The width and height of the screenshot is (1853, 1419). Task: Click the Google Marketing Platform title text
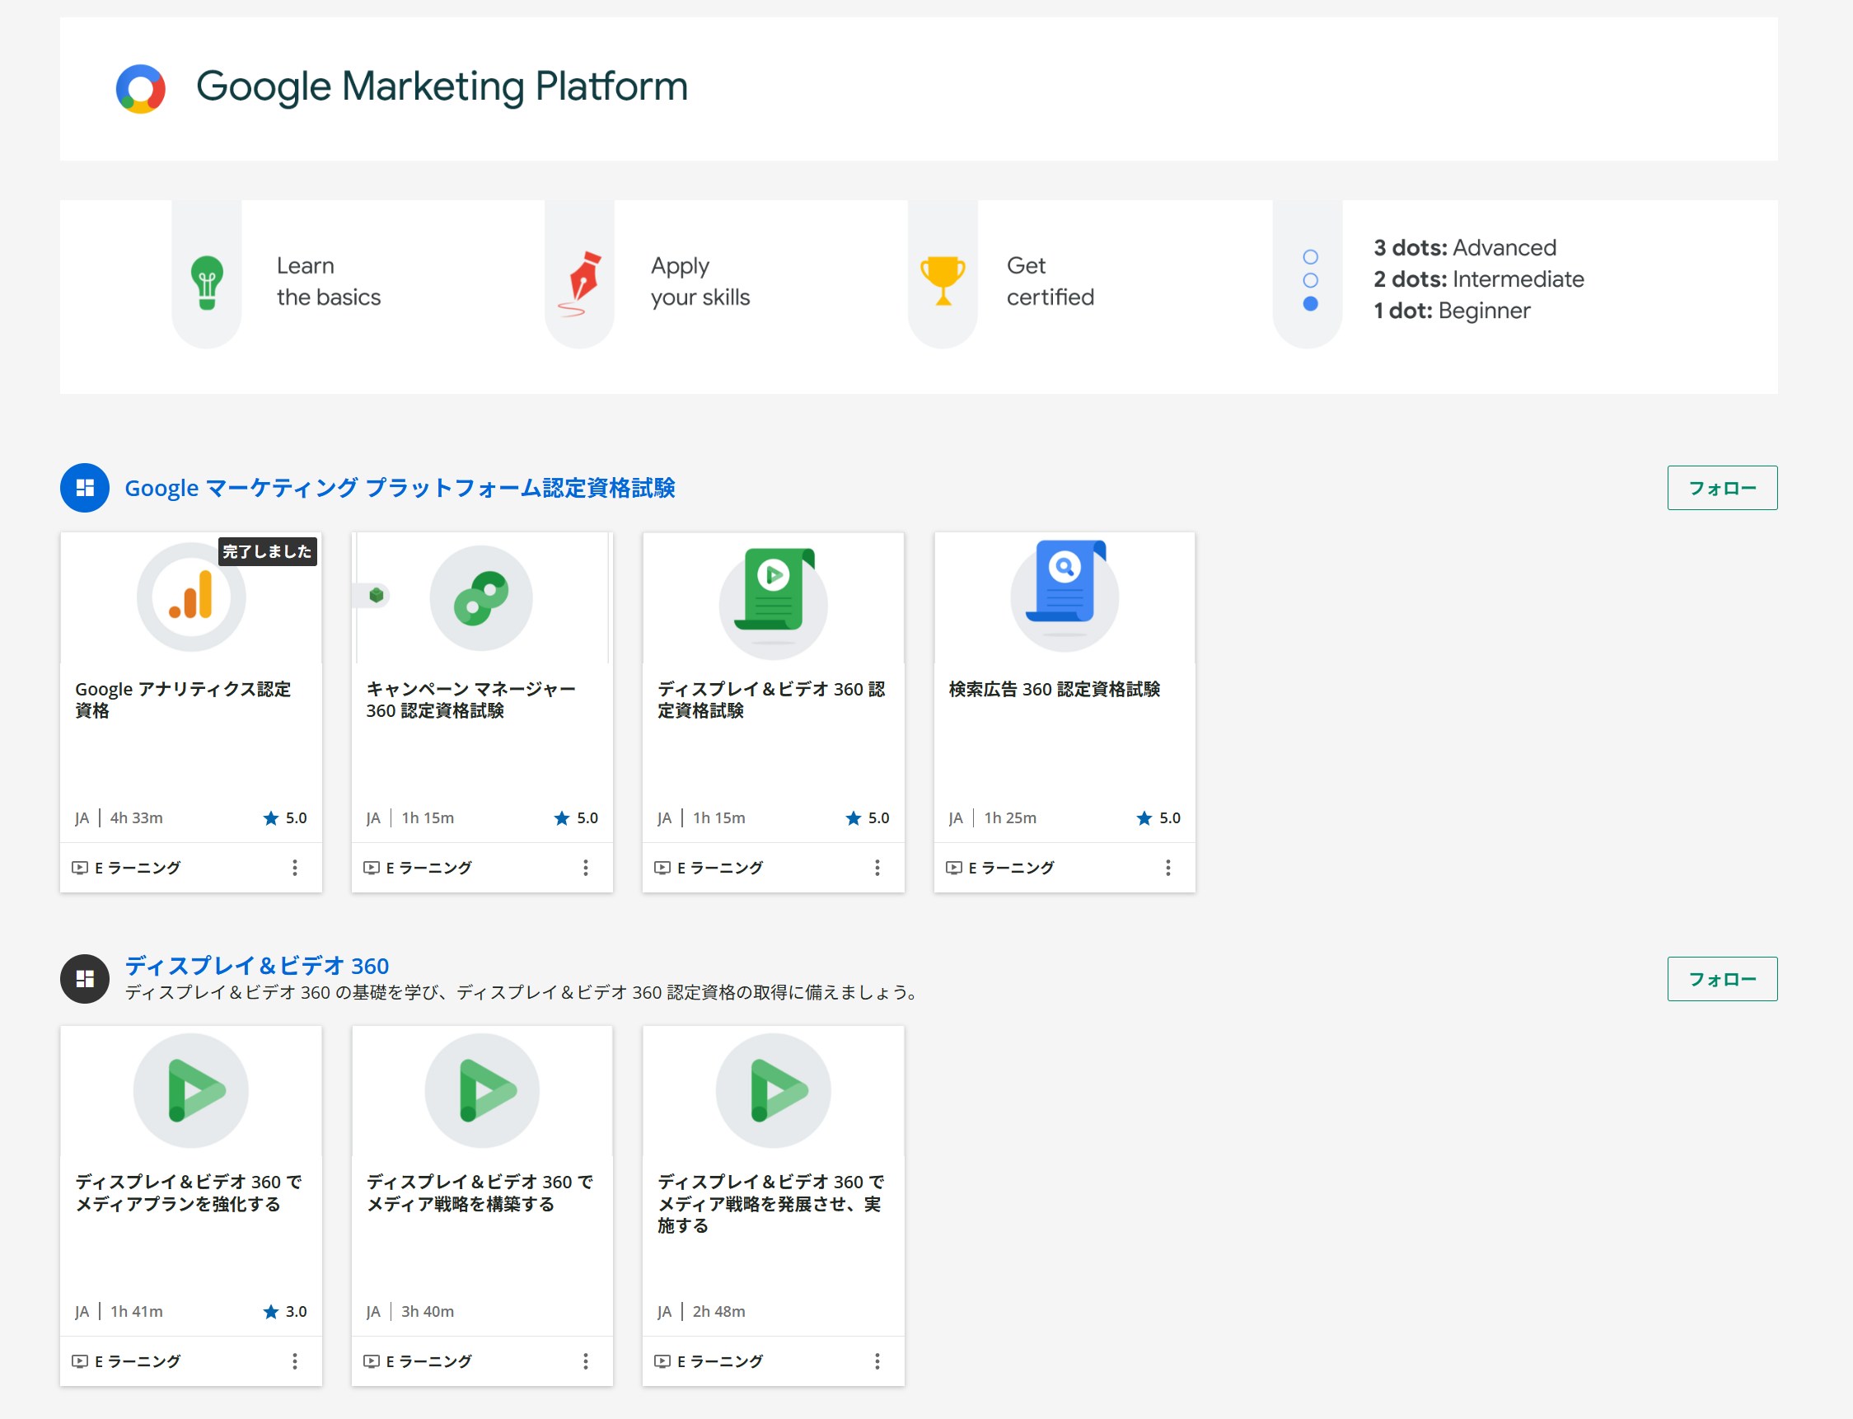[x=442, y=87]
